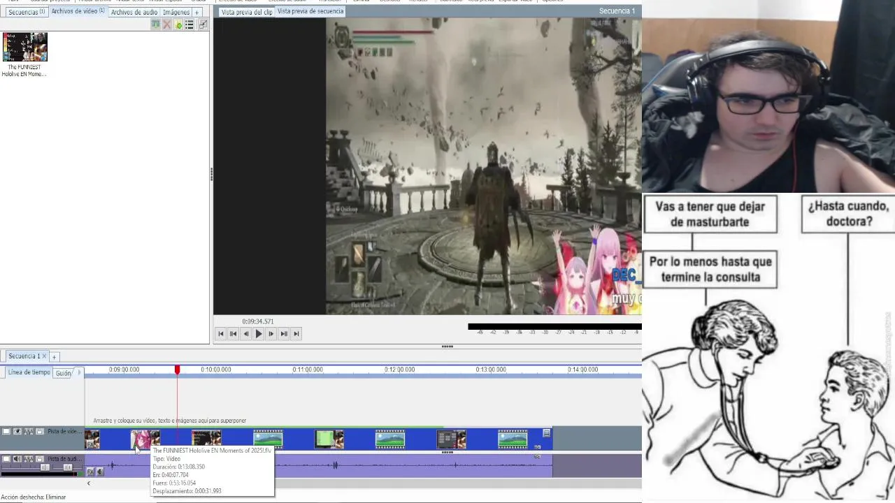Open video track effects icon
The height and width of the screenshot is (503, 895).
[29, 432]
